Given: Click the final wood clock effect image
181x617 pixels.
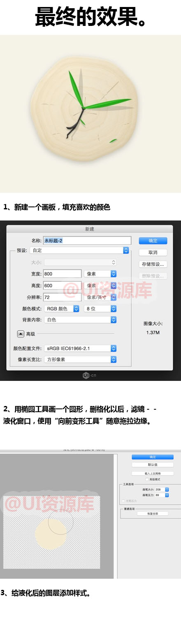Looking at the screenshot, I should [x=90, y=114].
